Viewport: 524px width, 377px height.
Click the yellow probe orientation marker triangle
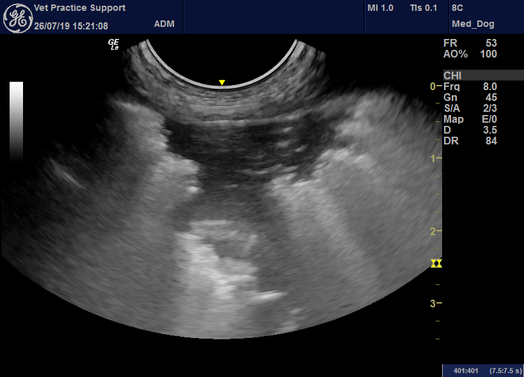pyautogui.click(x=221, y=82)
